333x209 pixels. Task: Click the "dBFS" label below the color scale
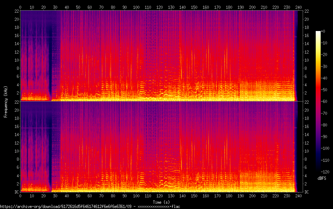click(321, 179)
